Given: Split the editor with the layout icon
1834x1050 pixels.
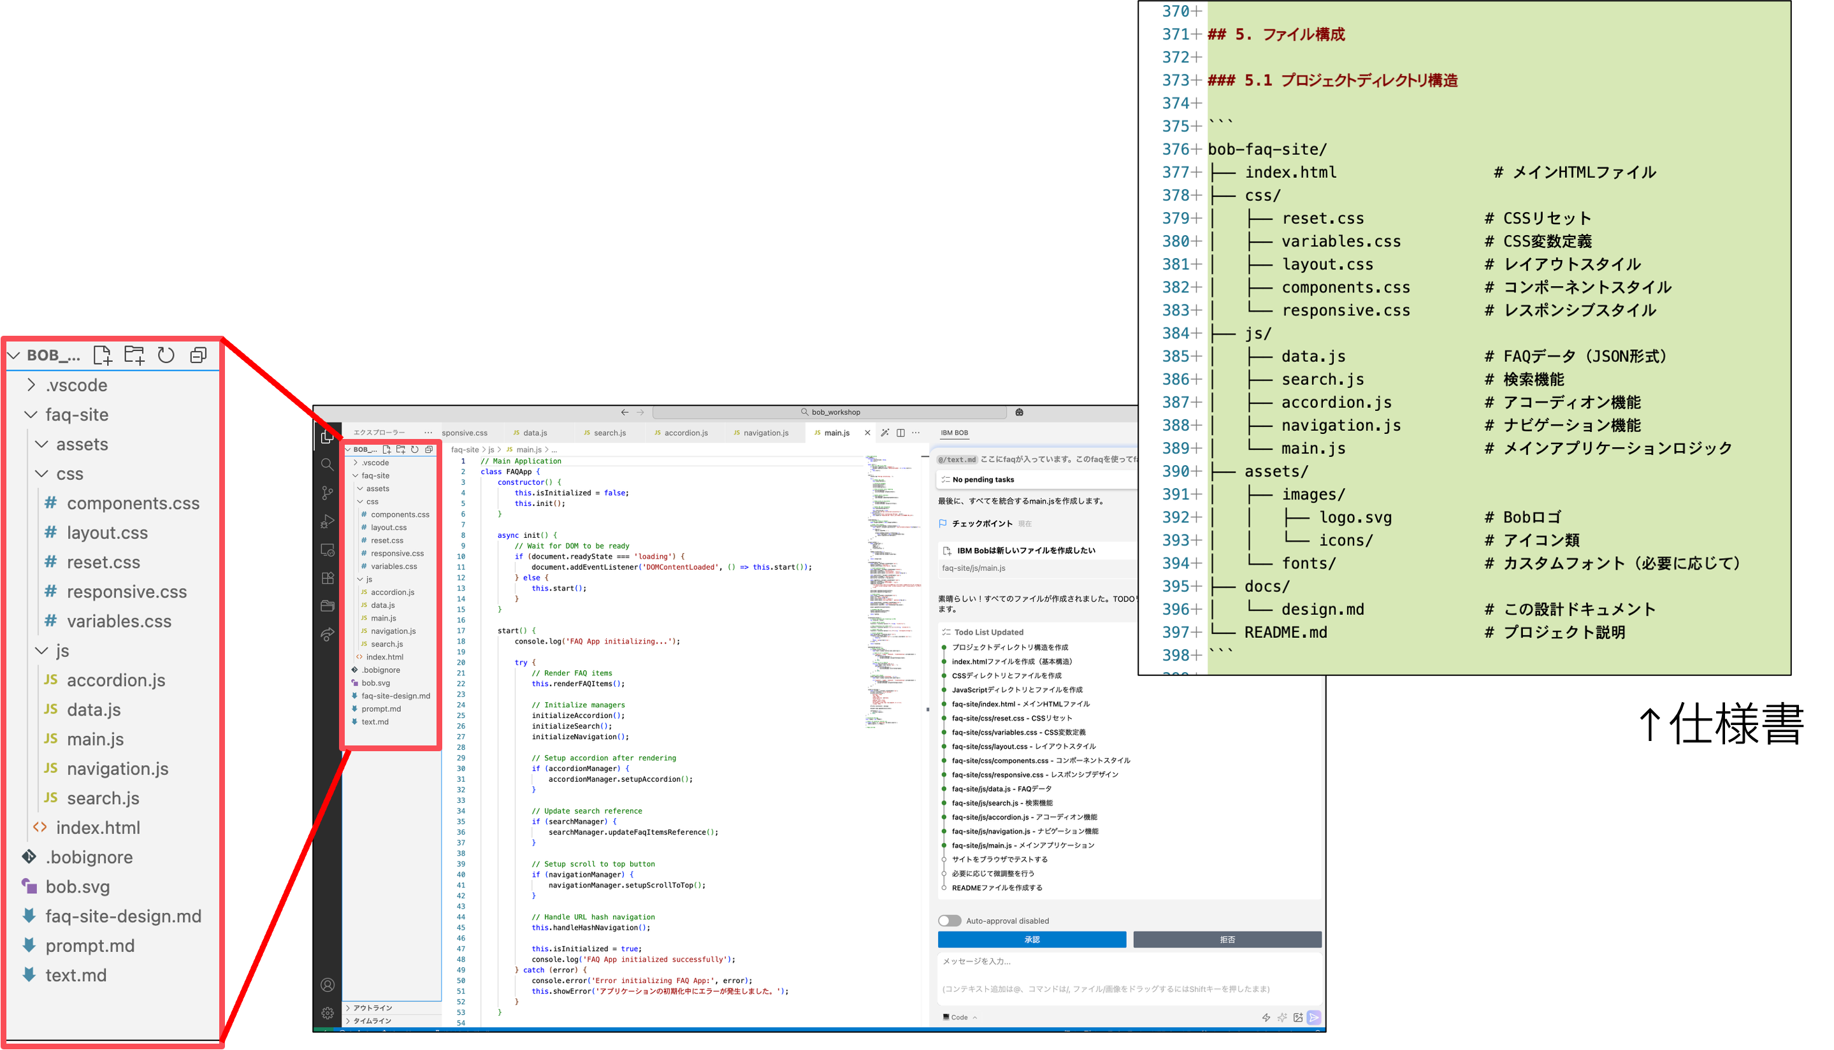Looking at the screenshot, I should click(901, 433).
